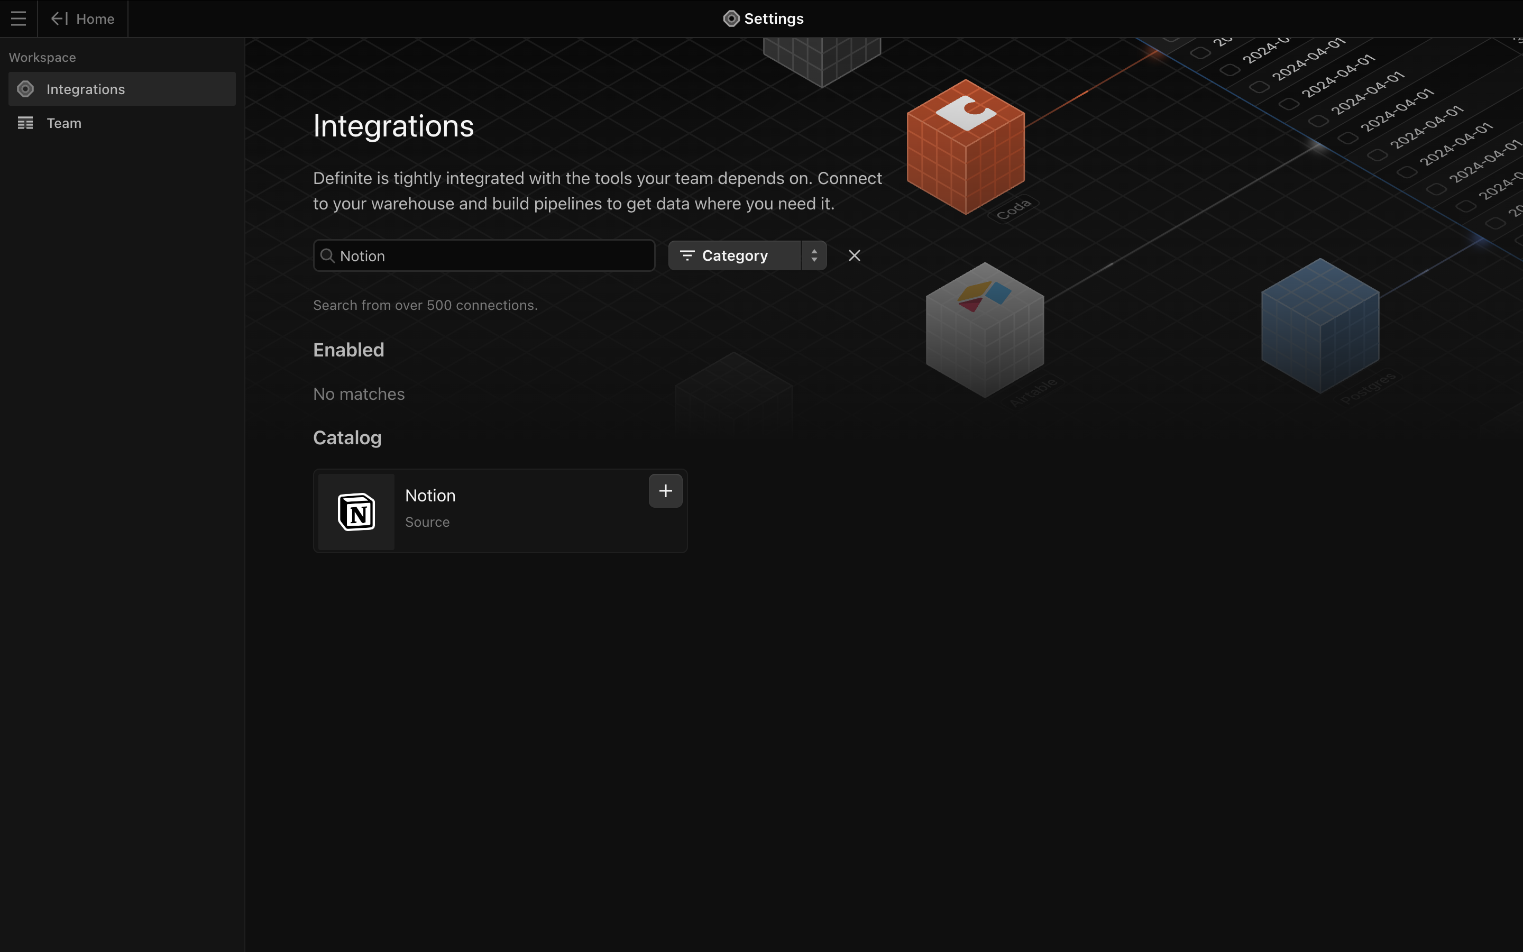Click the Settings gear icon in title bar
The height and width of the screenshot is (952, 1523).
pos(731,19)
